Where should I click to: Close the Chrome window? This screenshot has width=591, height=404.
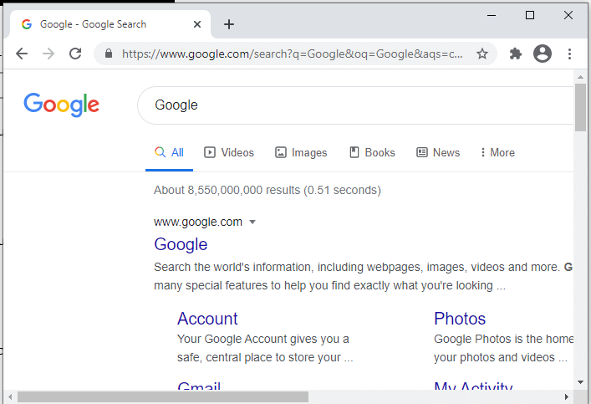[568, 15]
